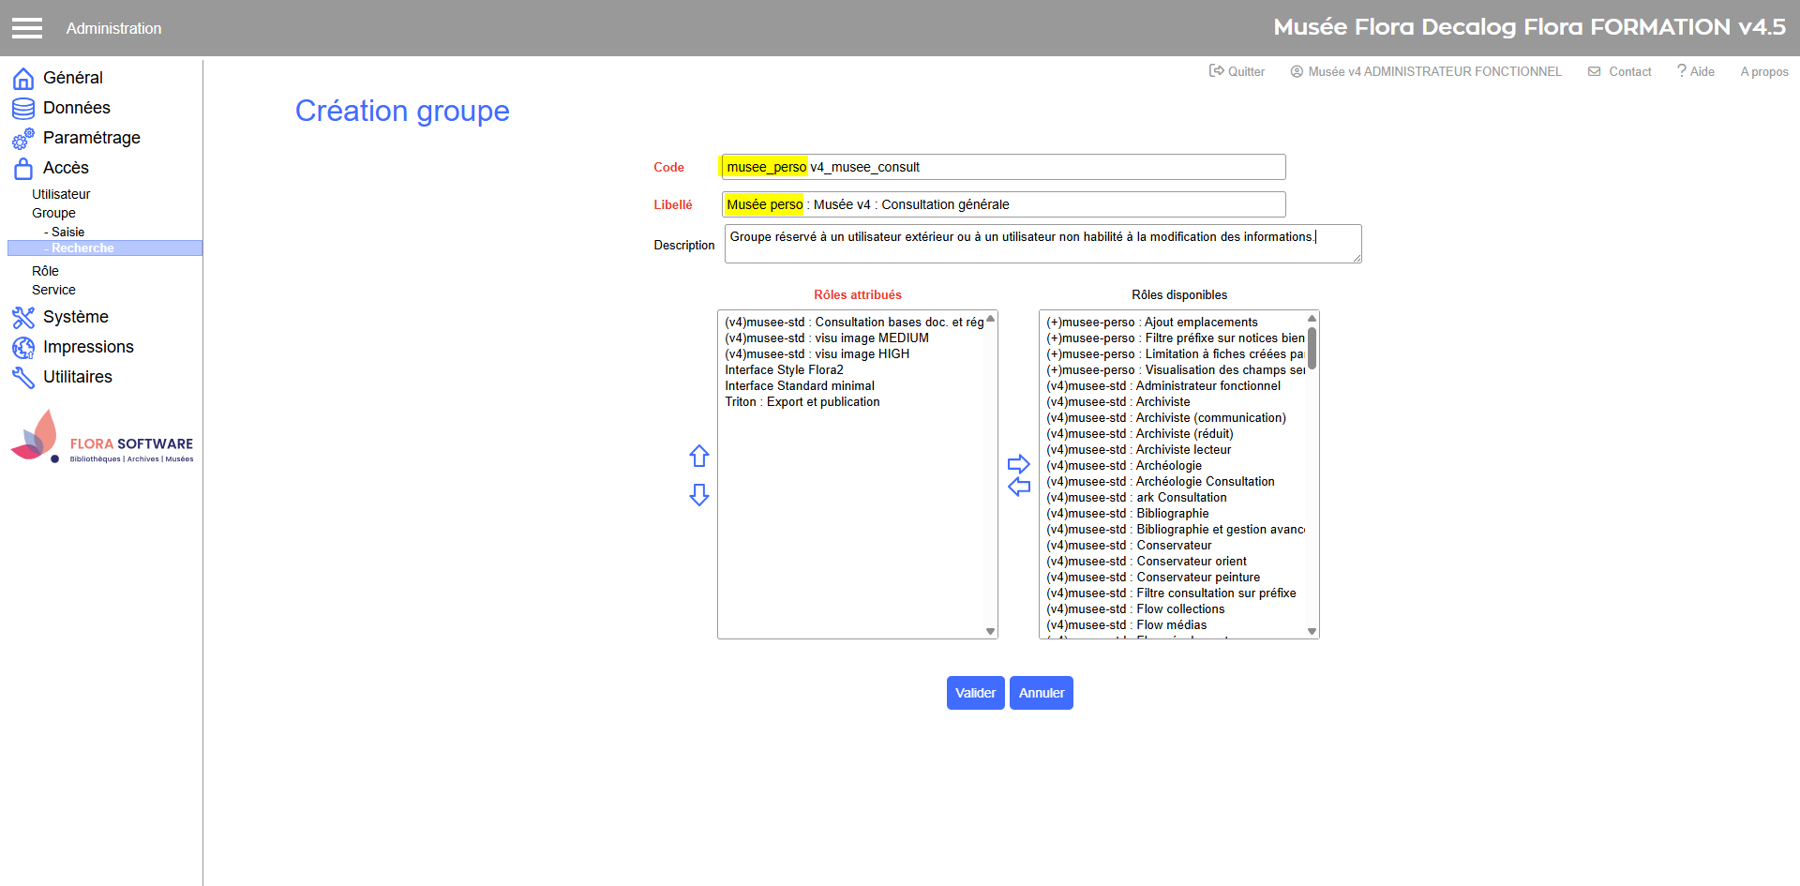Move selected role up with arrow
Image resolution: width=1800 pixels, height=886 pixels.
coord(699,457)
